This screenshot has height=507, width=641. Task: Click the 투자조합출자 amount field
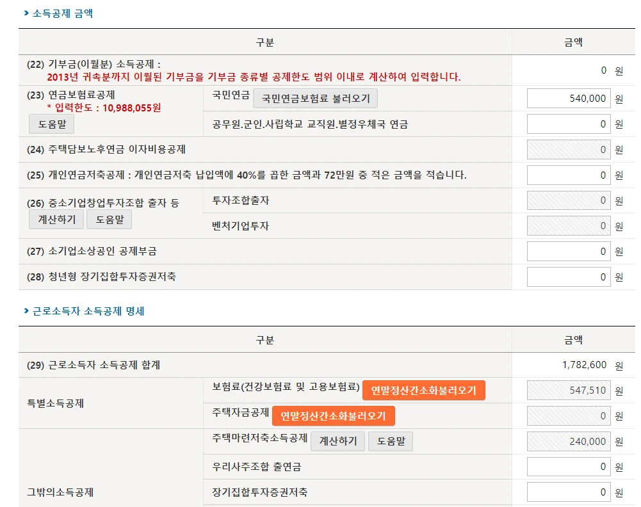(568, 201)
